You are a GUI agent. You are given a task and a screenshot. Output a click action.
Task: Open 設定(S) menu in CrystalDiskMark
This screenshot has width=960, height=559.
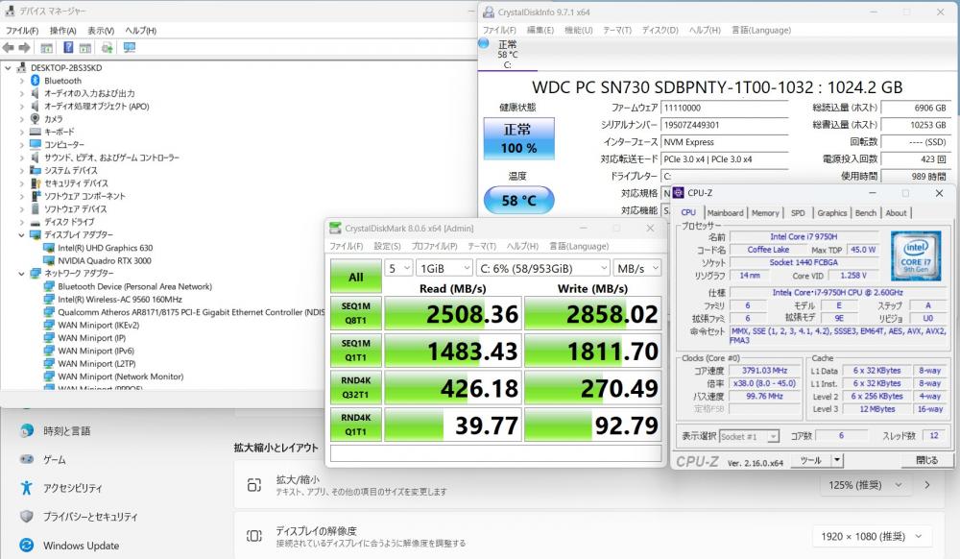[x=387, y=246]
